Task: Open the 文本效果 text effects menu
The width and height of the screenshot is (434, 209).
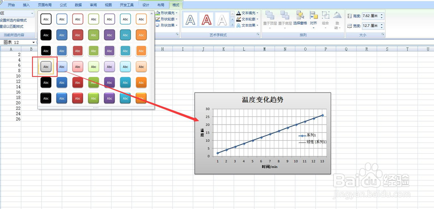Action: click(247, 26)
